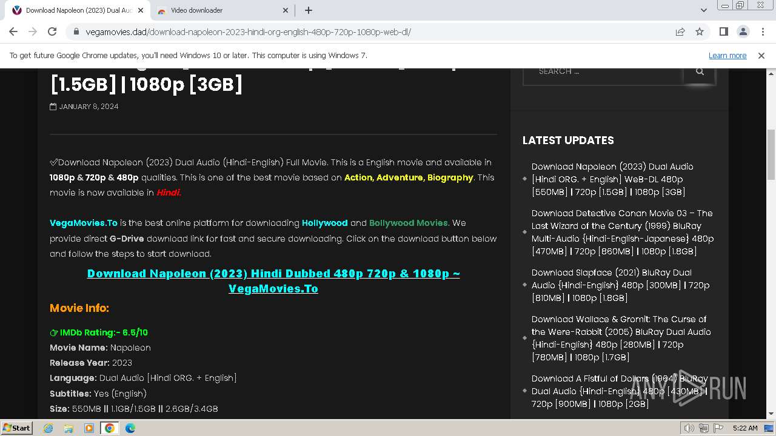Go forward one page in Chrome
The height and width of the screenshot is (436, 776).
click(33, 31)
